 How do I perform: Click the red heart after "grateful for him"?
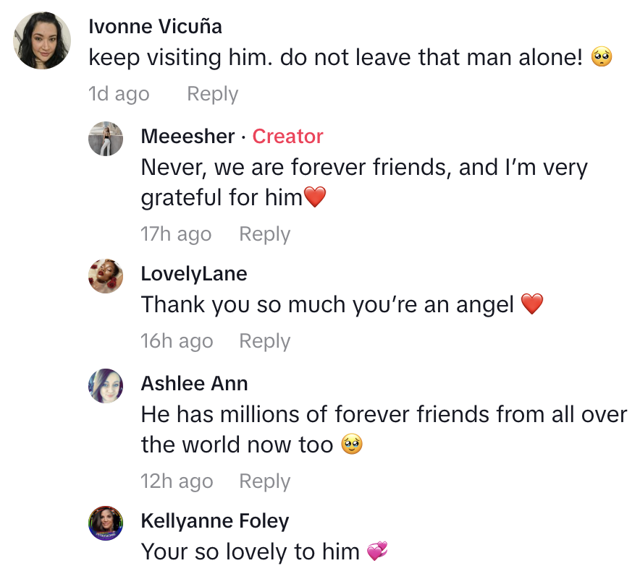coord(315,197)
